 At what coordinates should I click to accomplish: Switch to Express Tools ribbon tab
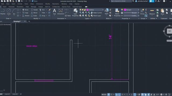pos(66,7)
